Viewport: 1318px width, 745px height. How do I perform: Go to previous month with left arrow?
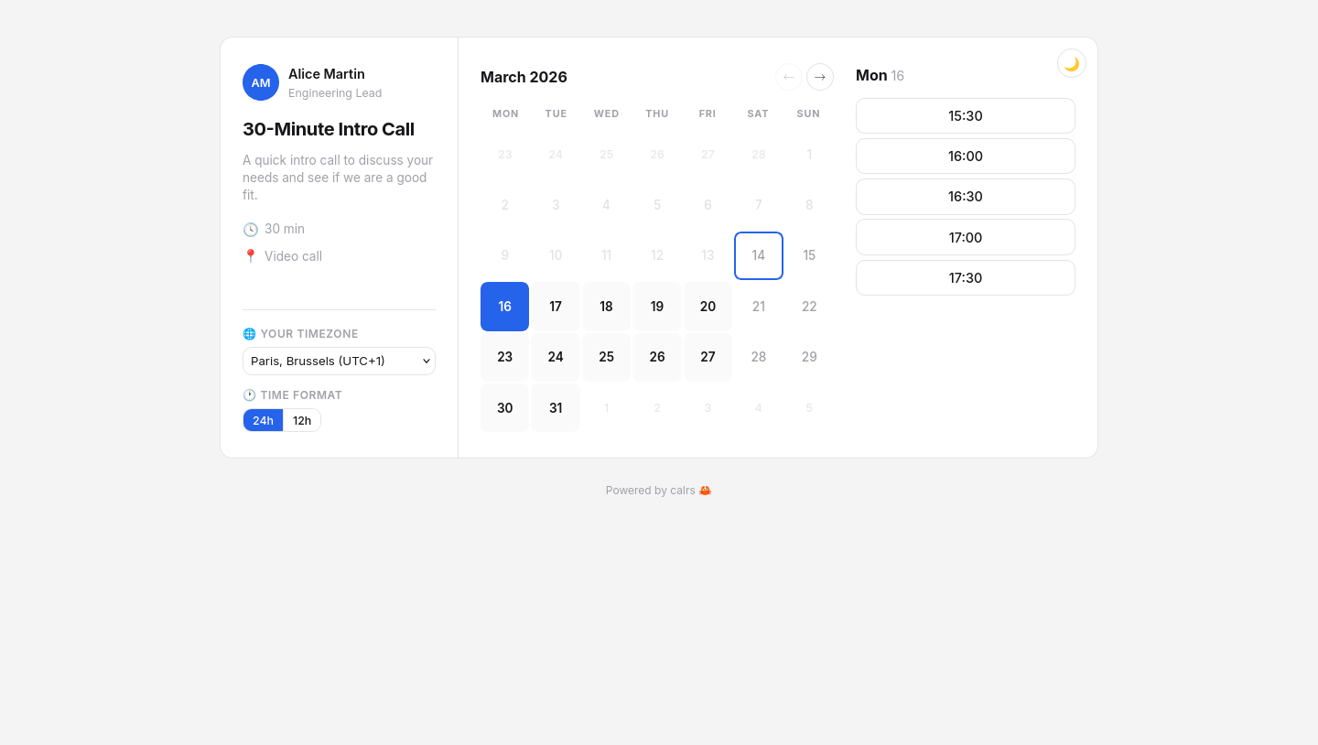pyautogui.click(x=788, y=77)
